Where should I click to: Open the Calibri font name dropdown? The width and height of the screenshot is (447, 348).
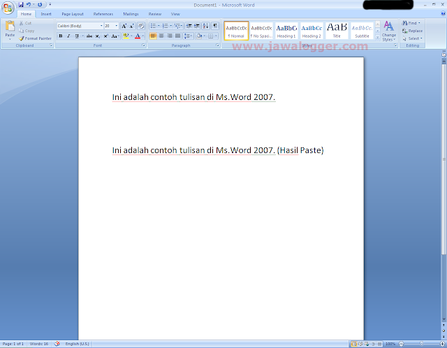[101, 26]
